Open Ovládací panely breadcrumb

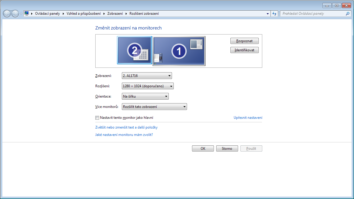[x=47, y=14]
